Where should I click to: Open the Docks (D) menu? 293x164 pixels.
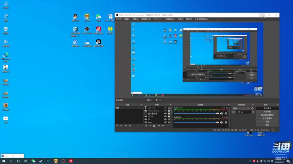(146, 19)
